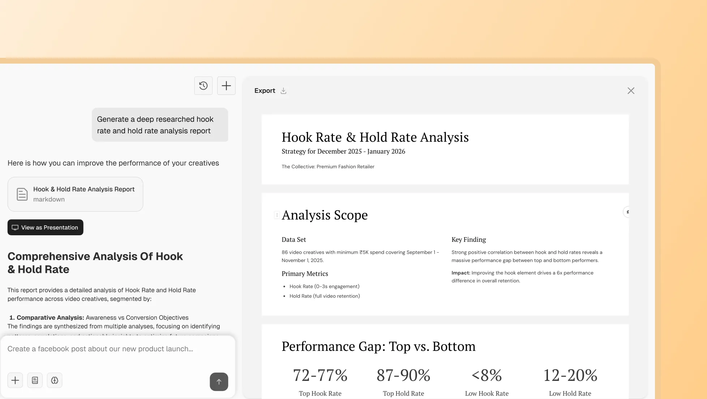Click the Comprehensive Analysis Of Hook & Hold Rate heading

(x=95, y=263)
